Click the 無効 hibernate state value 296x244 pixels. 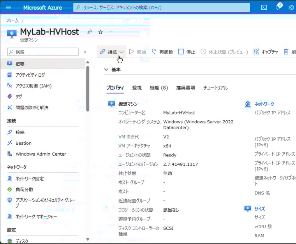point(167,173)
